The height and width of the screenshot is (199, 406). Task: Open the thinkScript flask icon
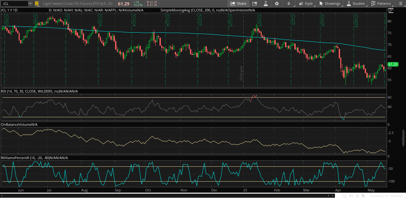click(x=265, y=3)
